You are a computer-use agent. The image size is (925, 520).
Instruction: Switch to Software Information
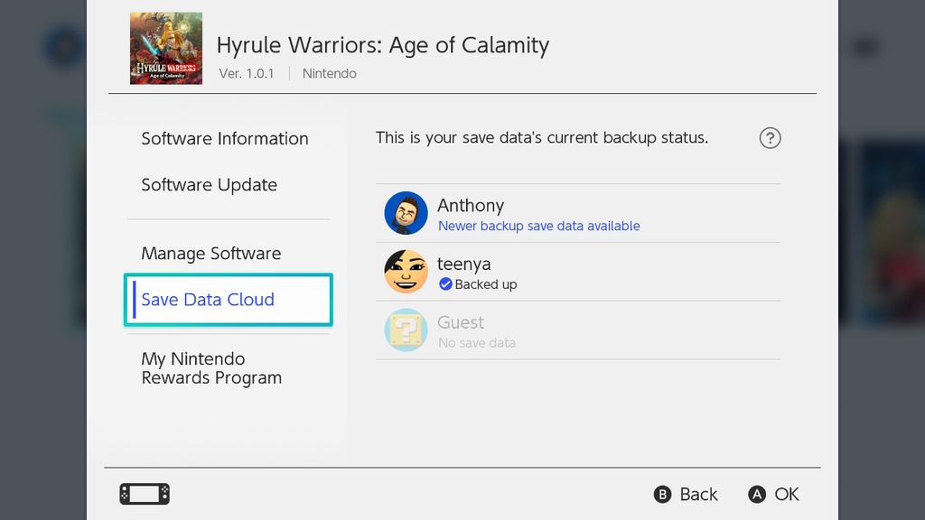(x=224, y=139)
